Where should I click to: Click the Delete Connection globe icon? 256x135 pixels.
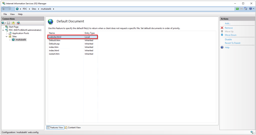(18, 23)
